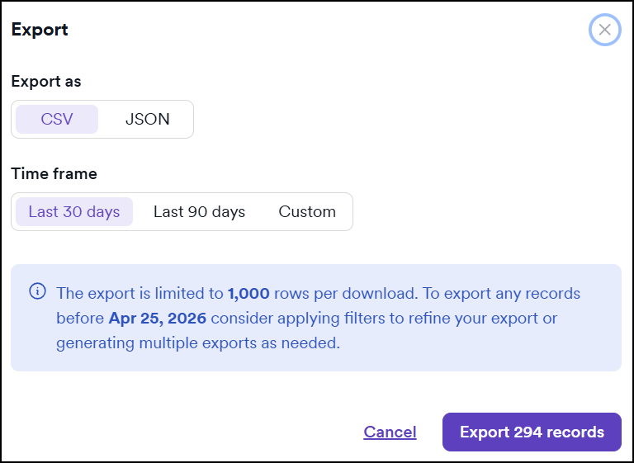Click the 'Export as' label

(46, 81)
